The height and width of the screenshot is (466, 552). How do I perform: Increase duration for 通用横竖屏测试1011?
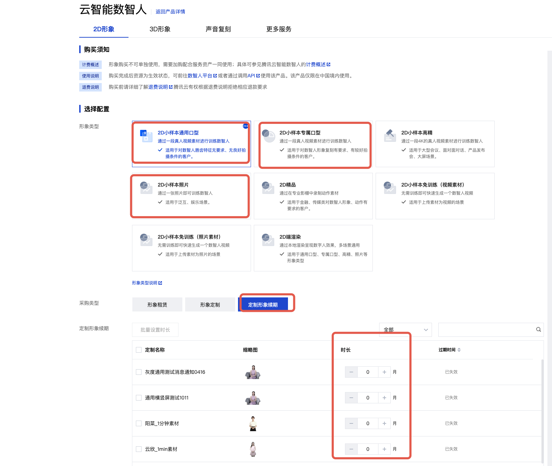click(384, 398)
